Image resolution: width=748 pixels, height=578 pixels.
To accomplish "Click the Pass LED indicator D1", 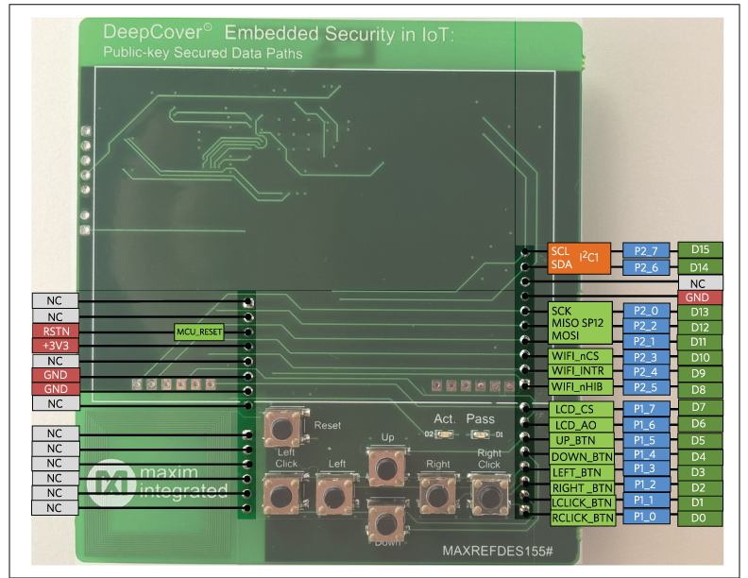I will point(480,434).
